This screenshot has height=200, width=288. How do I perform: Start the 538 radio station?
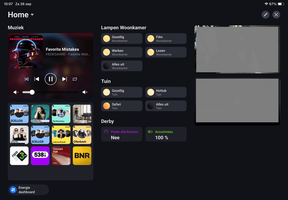(40, 156)
